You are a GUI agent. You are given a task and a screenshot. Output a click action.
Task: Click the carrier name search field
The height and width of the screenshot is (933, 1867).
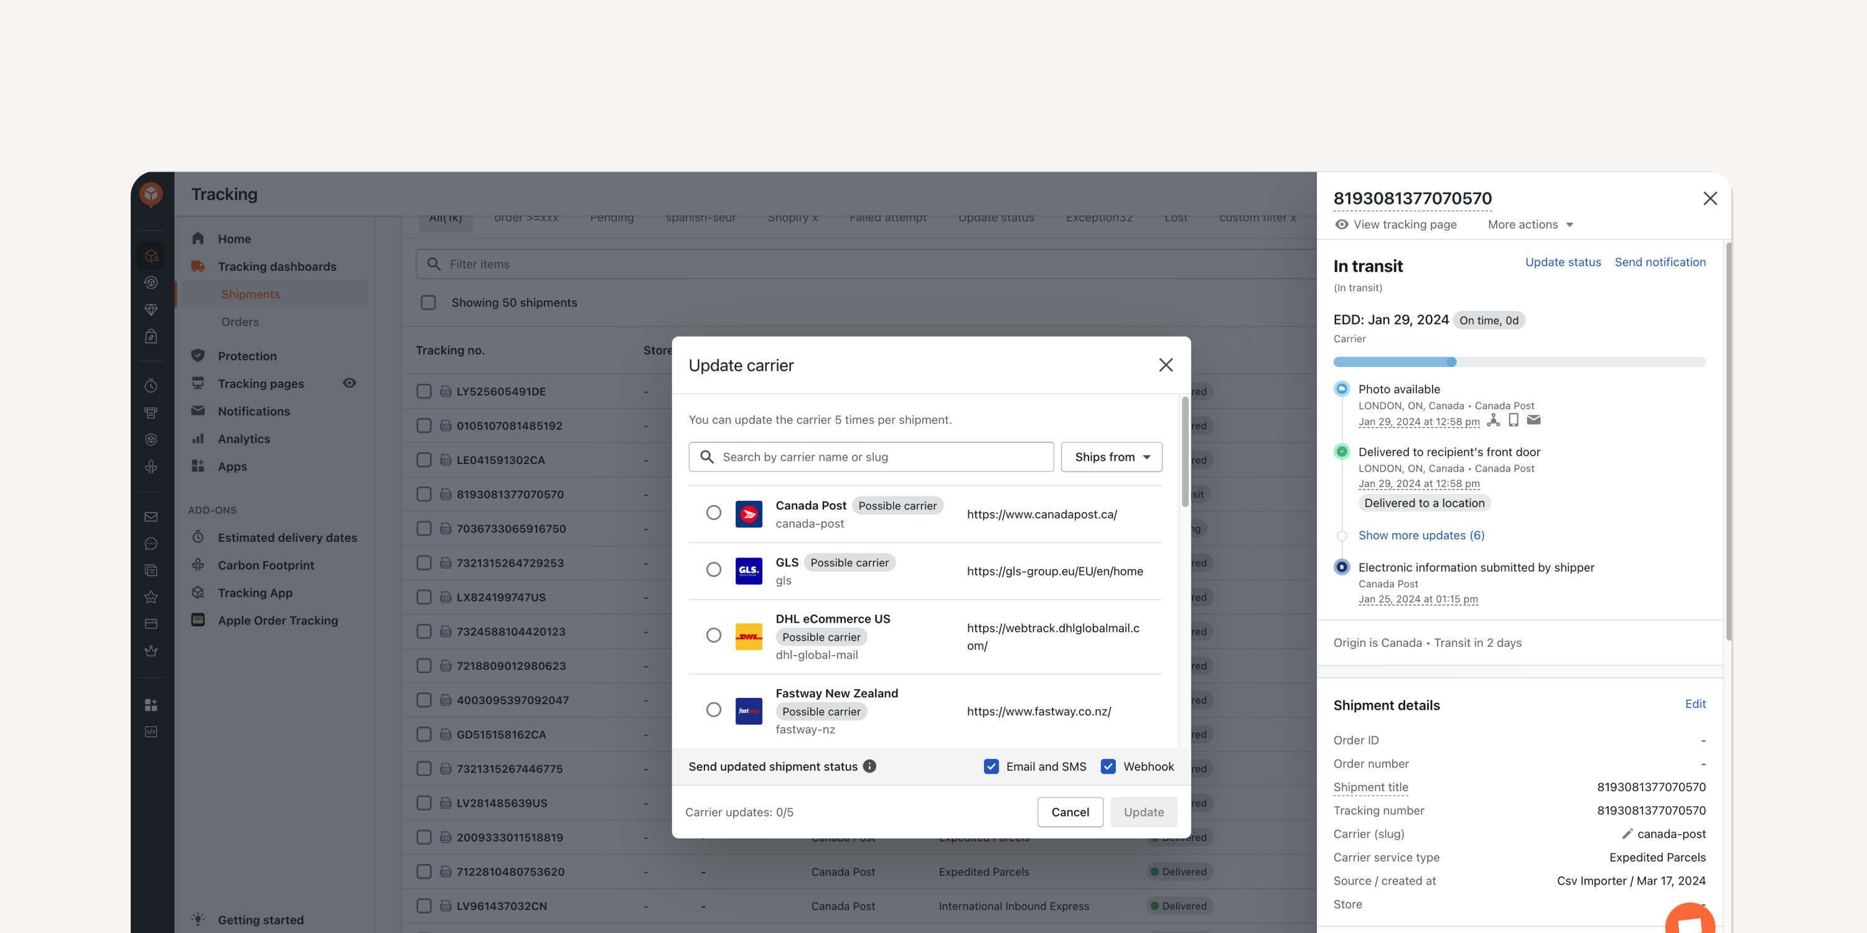point(871,457)
